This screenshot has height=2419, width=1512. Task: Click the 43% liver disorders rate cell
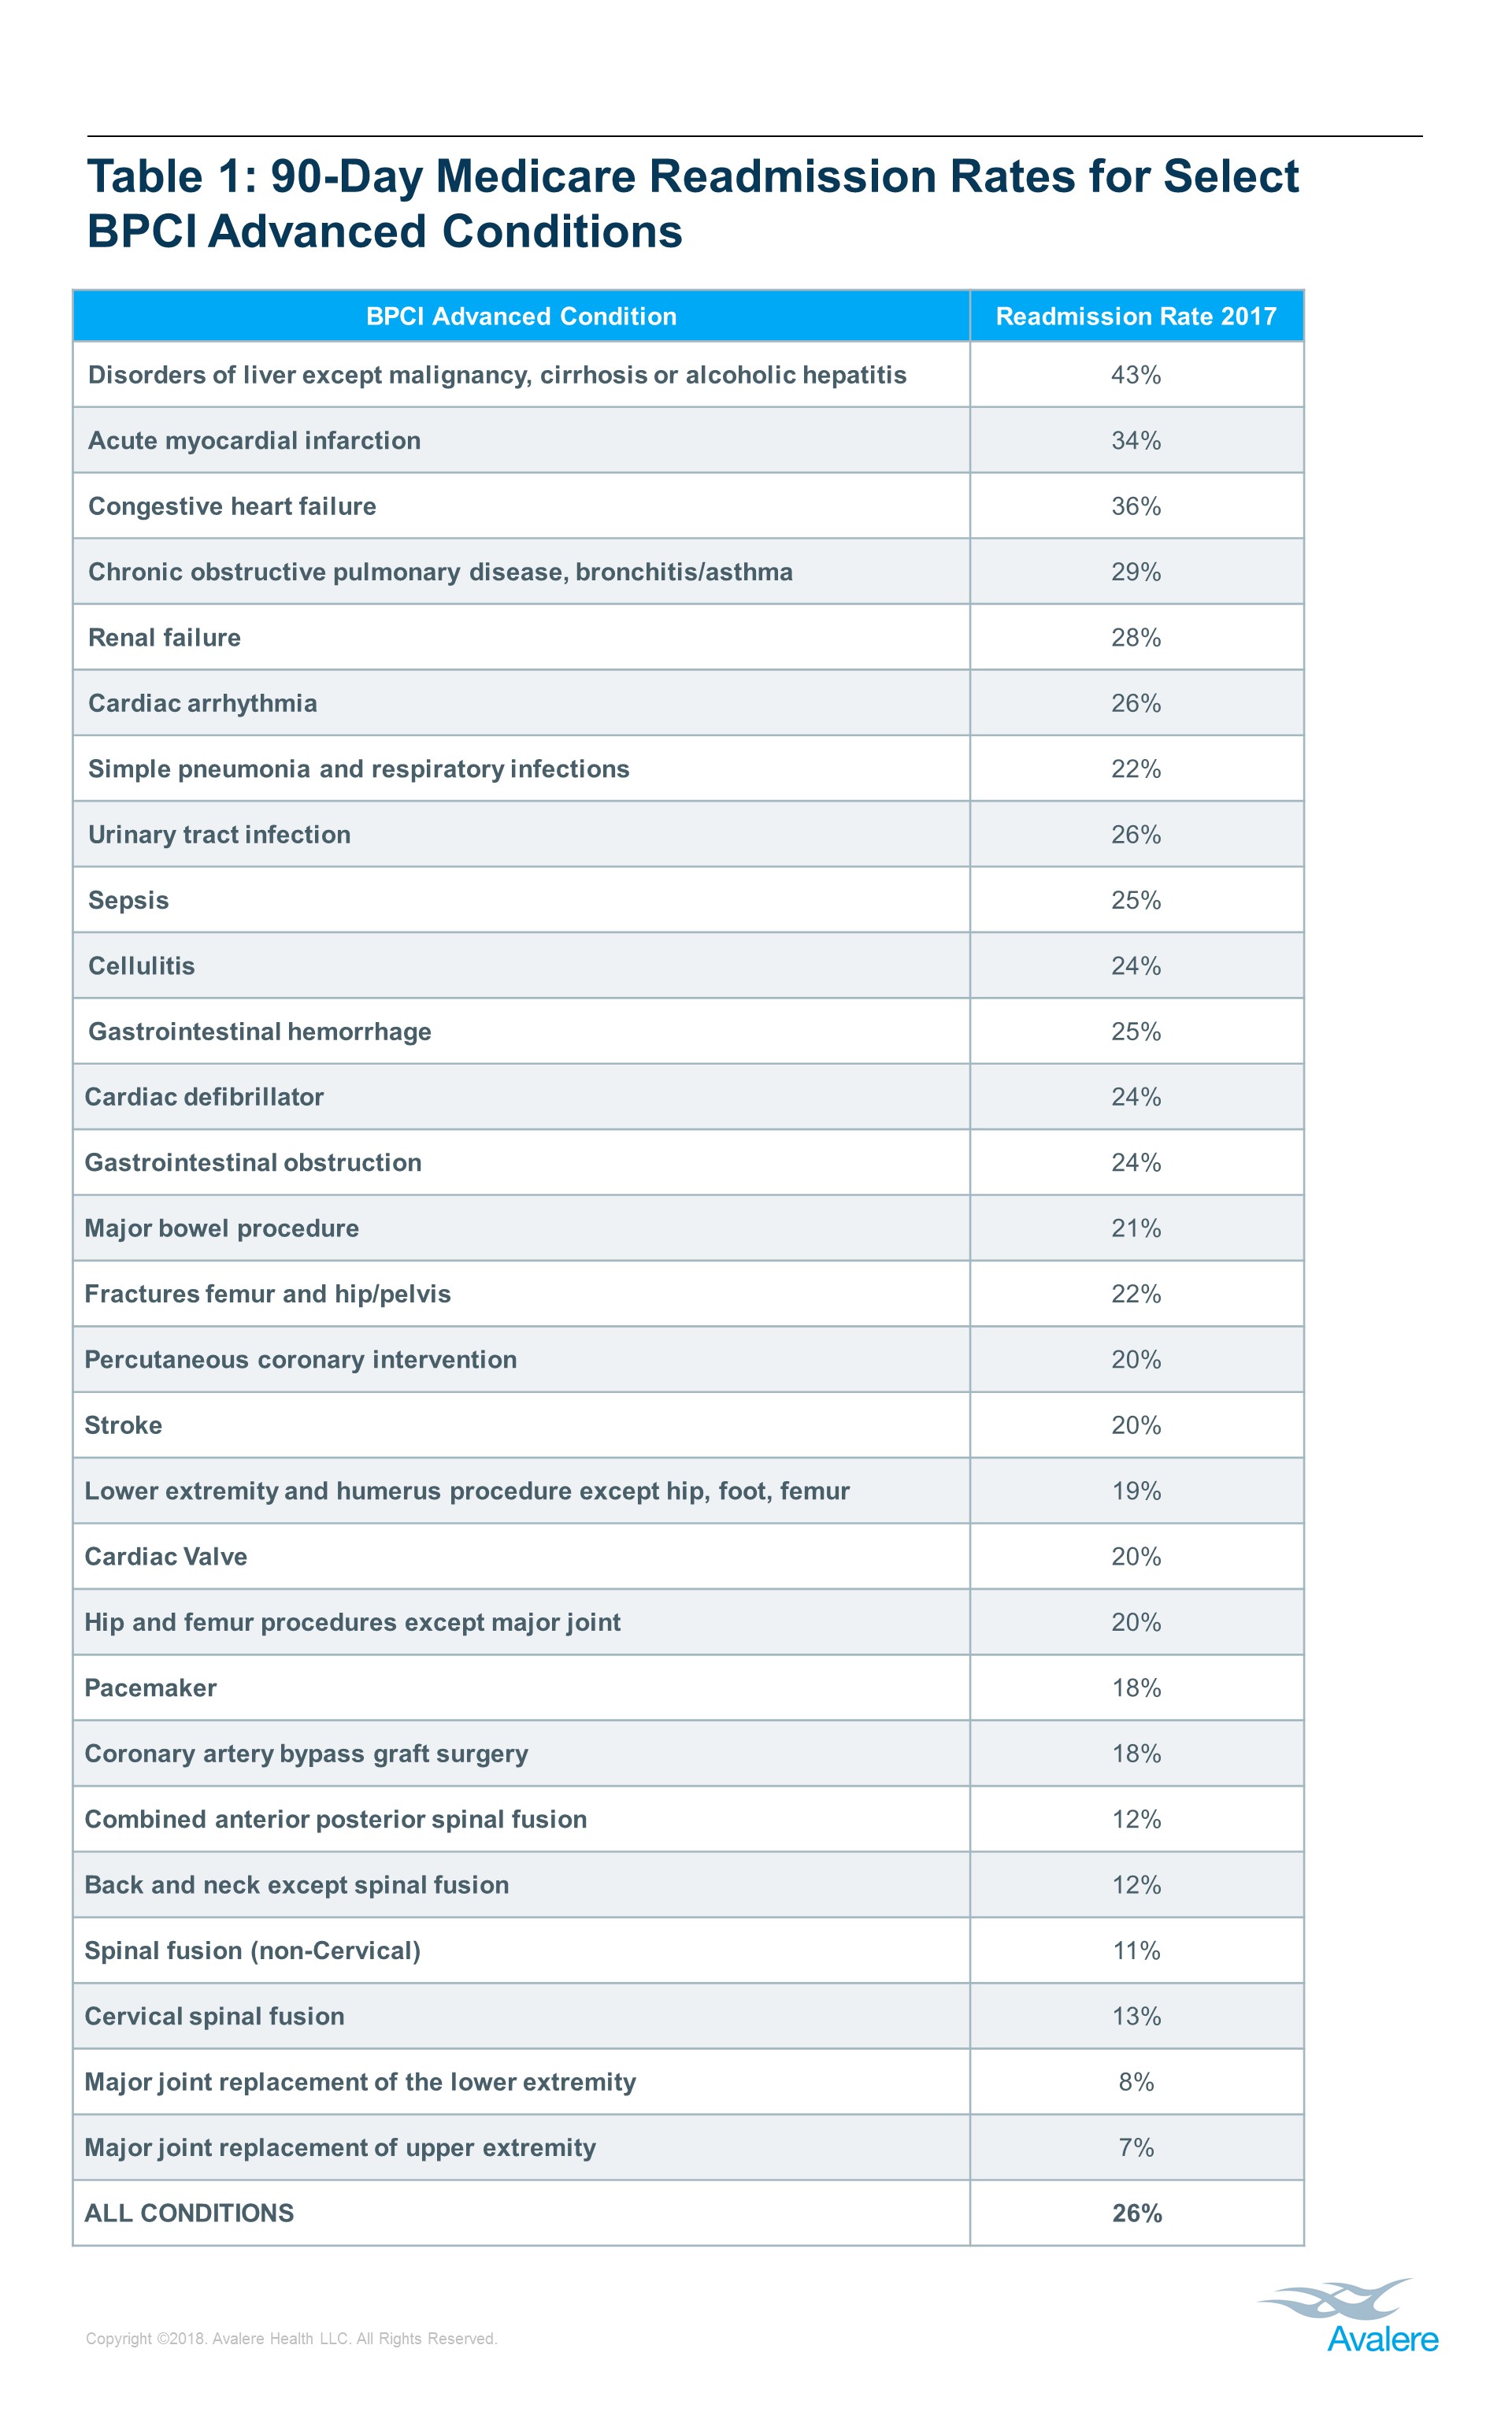tap(1136, 375)
